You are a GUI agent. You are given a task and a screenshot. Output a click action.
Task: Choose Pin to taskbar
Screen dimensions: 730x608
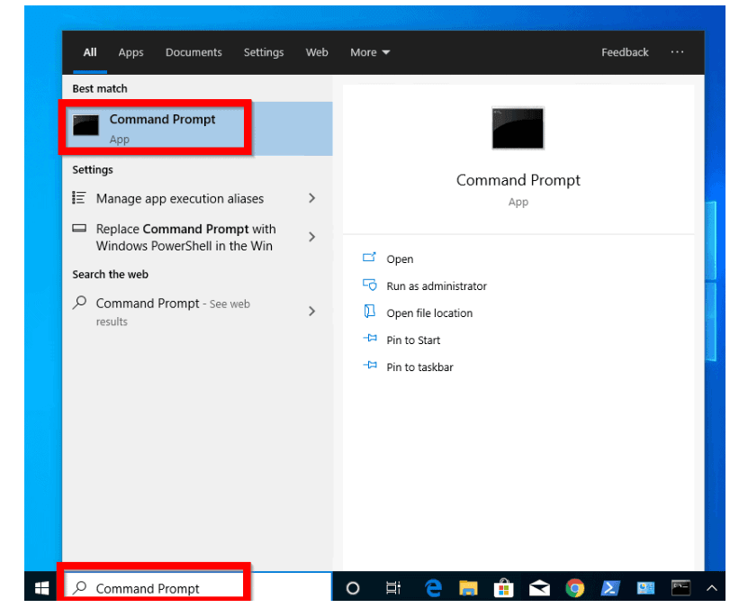tap(419, 368)
